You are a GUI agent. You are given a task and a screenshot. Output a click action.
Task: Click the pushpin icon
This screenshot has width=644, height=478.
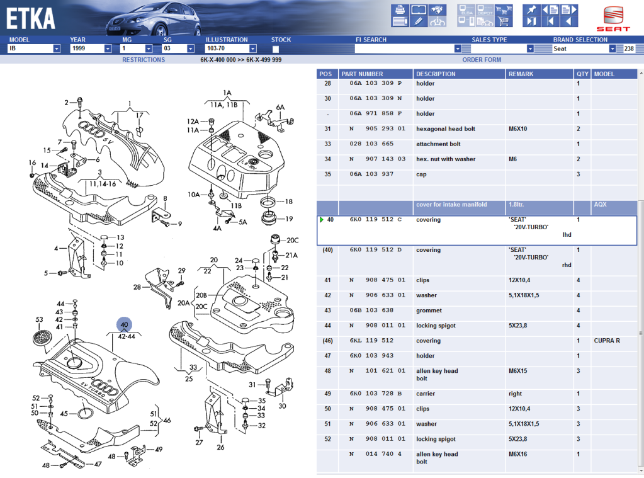point(531,10)
